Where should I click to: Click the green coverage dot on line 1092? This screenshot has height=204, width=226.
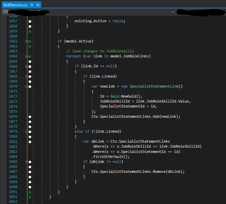tap(30, 197)
